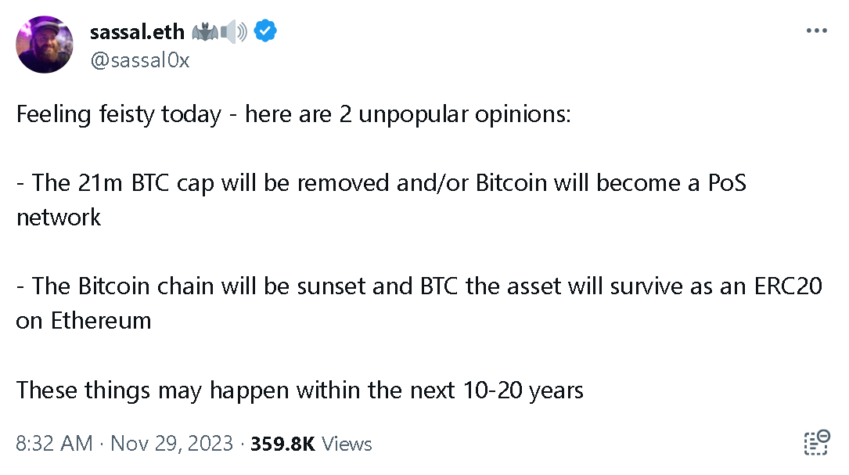Click the word "network" on its own line
Viewport: 849px width, 475px height.
(x=59, y=217)
